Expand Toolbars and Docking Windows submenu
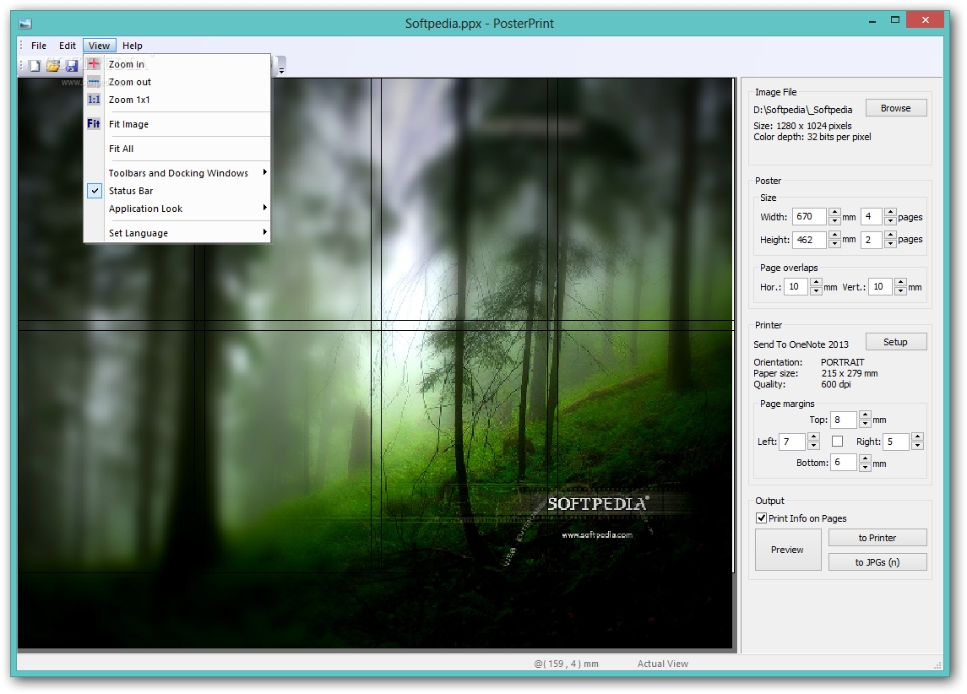This screenshot has width=967, height=694. click(177, 173)
